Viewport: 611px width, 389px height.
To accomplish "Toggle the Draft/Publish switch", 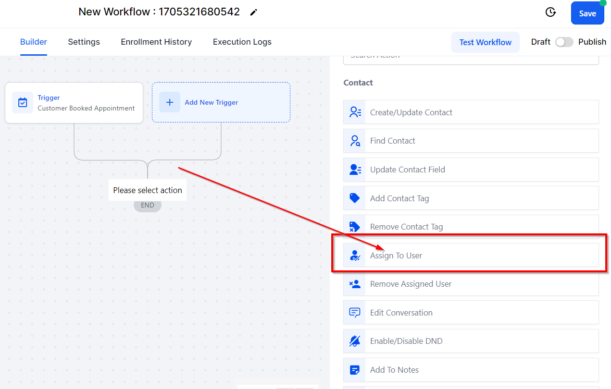I will click(564, 42).
